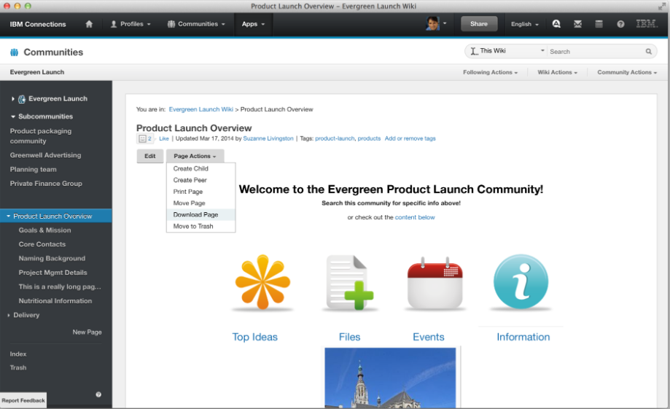Image resolution: width=670 pixels, height=409 pixels.
Task: Open the Apps menu
Action: pos(254,24)
